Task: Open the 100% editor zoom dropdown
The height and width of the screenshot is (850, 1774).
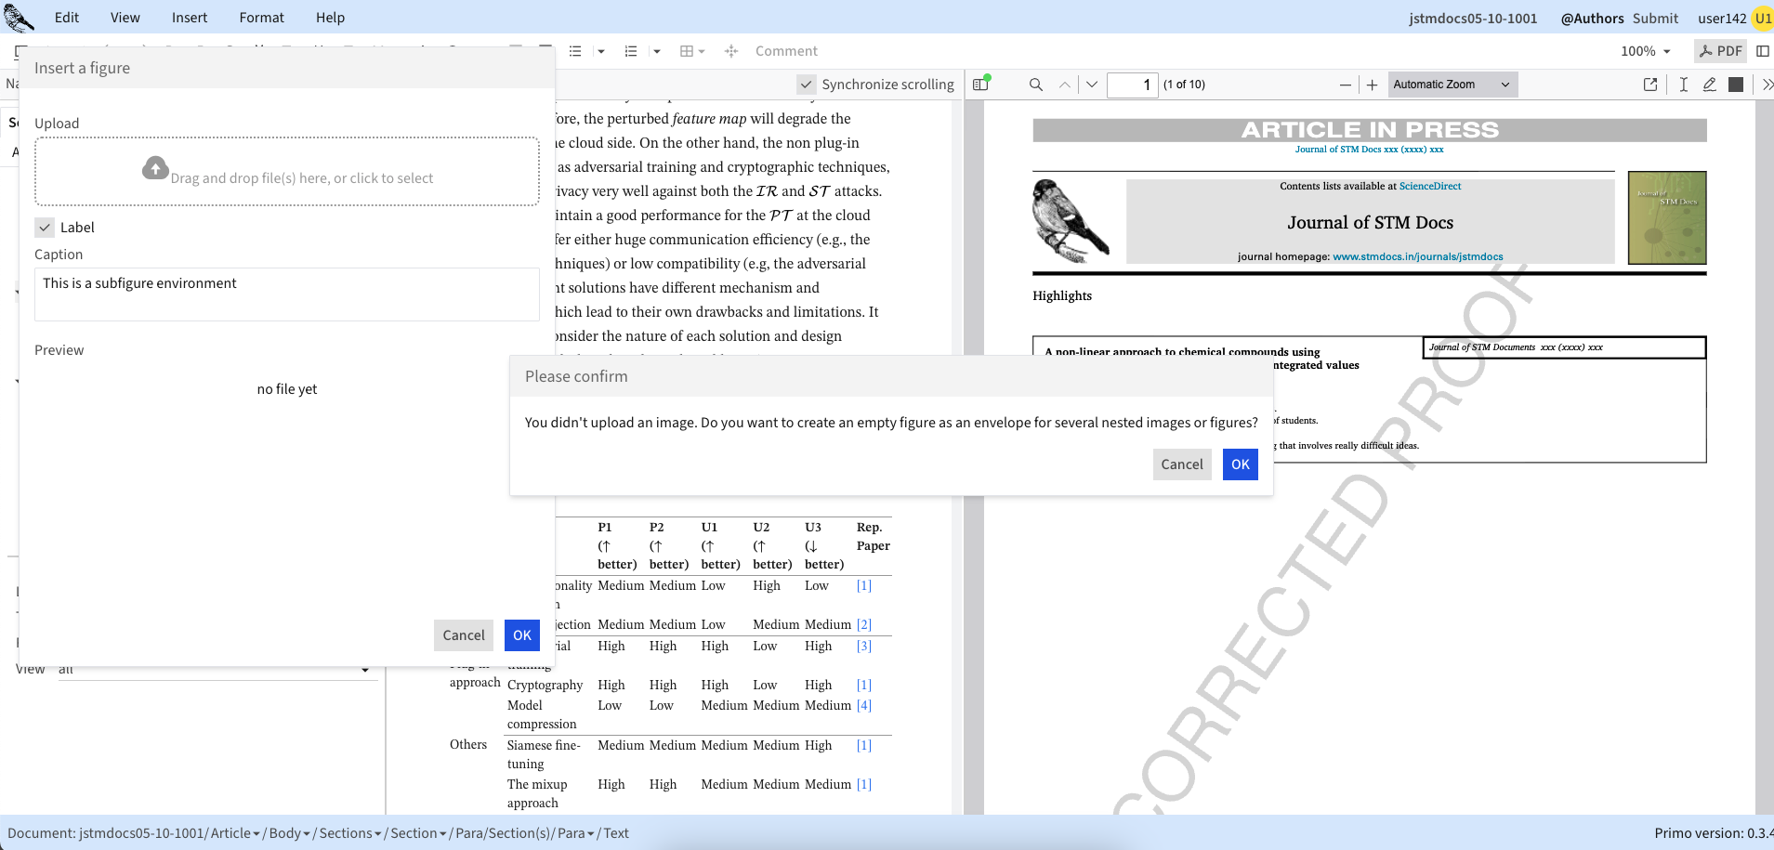Action: pos(1645,51)
